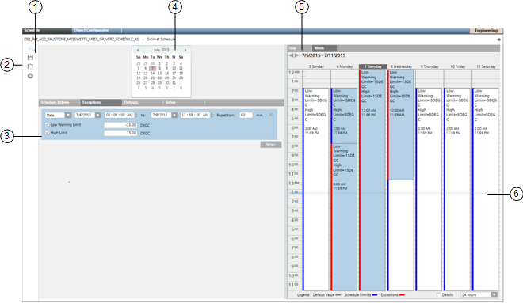This screenshot has width=523, height=303.
Task: Click the first Save icon in left toolbar
Action: [30, 58]
